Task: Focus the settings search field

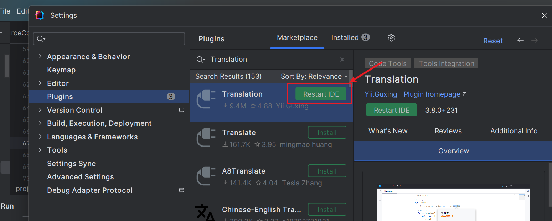Action: pos(109,39)
